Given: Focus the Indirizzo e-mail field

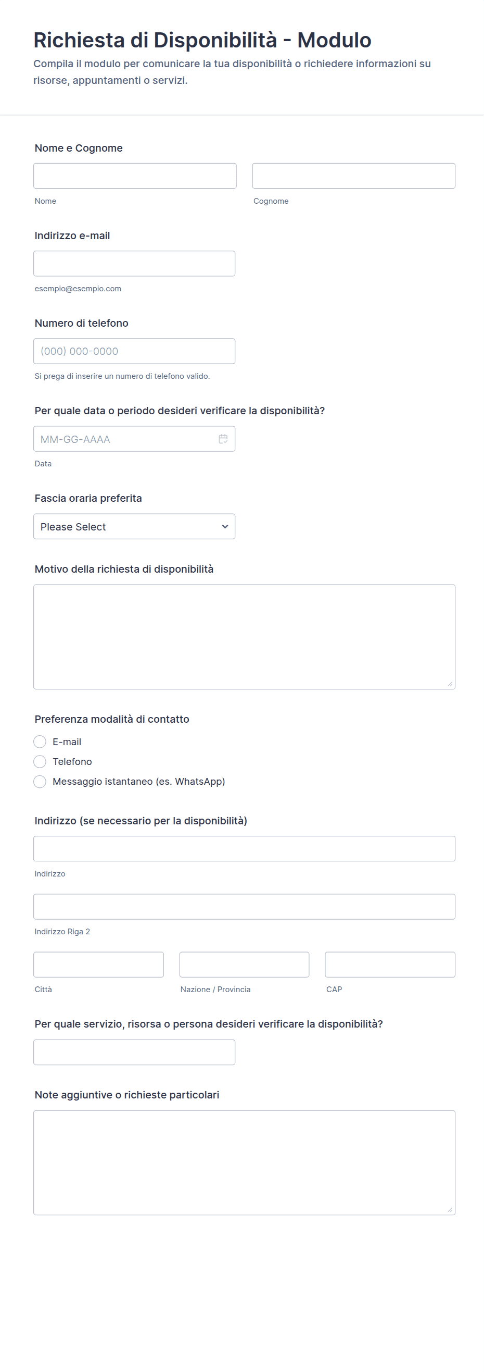Looking at the screenshot, I should pos(134,264).
